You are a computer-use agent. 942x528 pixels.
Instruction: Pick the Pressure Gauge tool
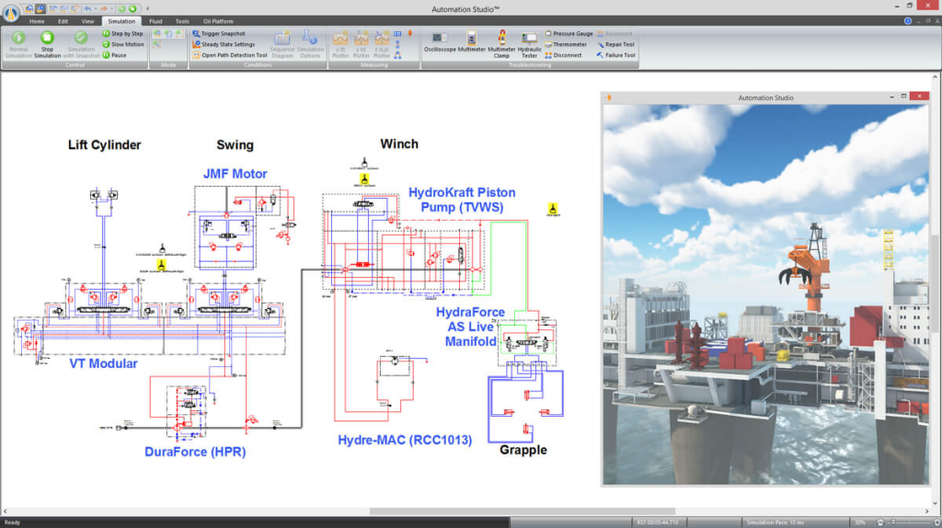click(569, 34)
